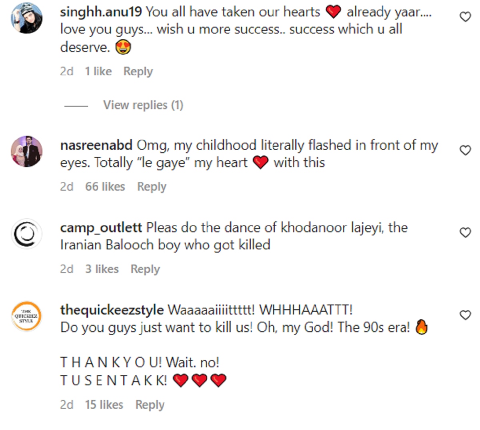Expand View replies (1) under first comment
Screen dimensions: 480x430
tap(143, 105)
